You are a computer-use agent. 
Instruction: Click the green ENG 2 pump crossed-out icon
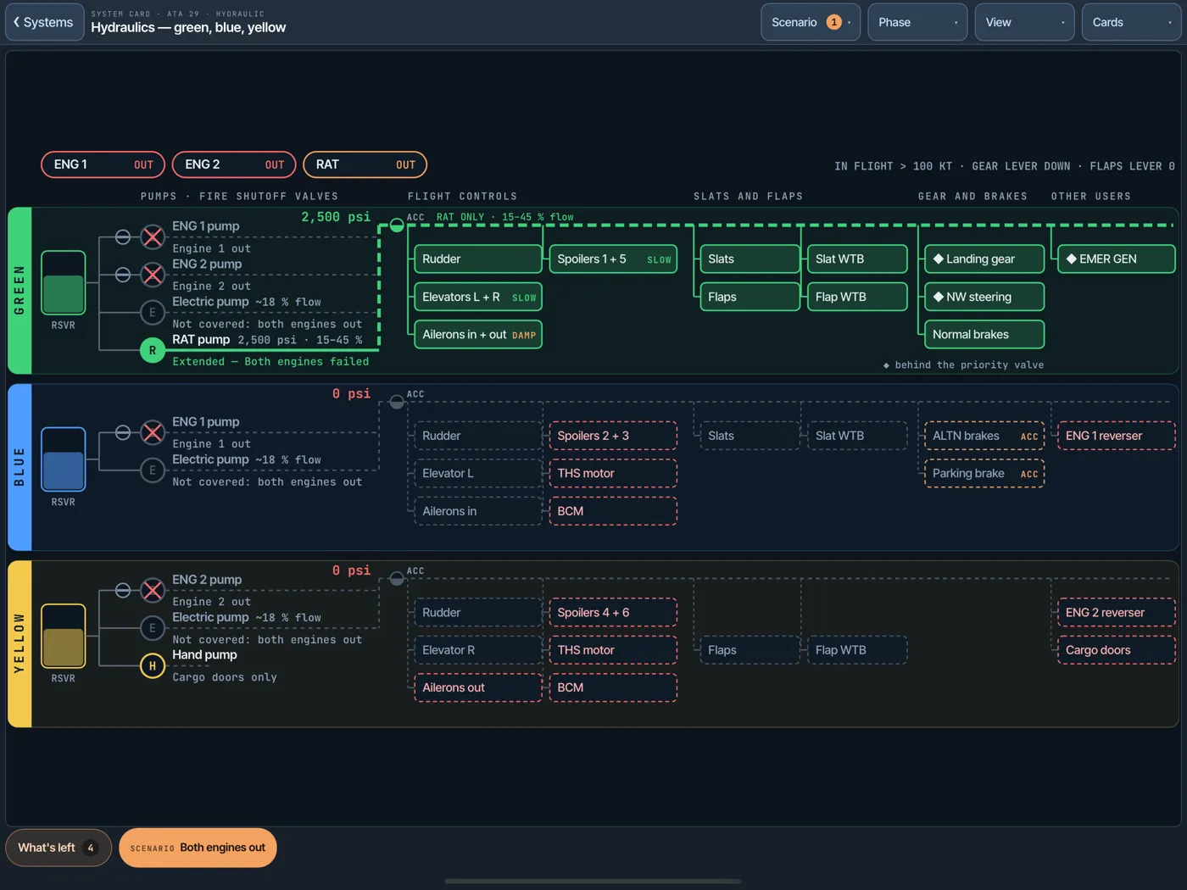coord(153,275)
